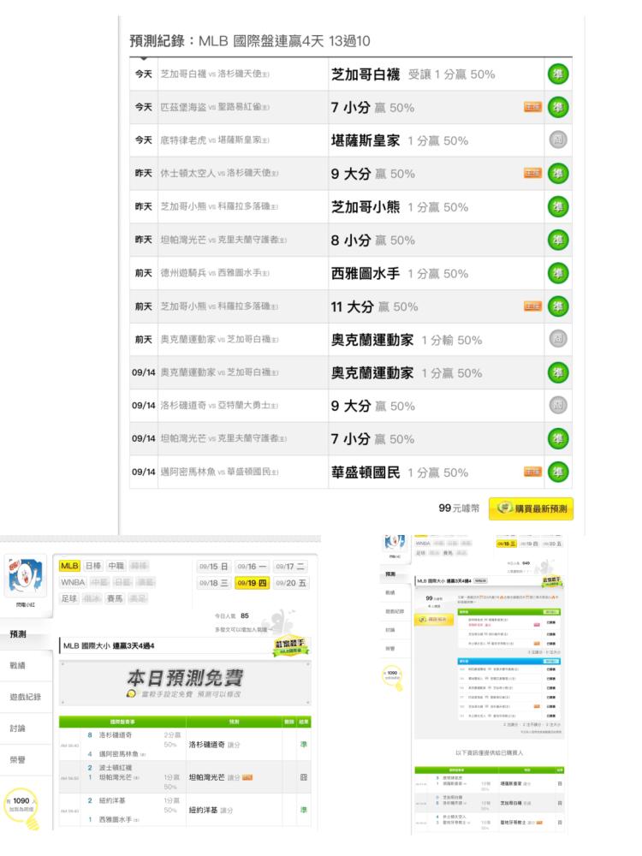This screenshot has height=856, width=642.
Task: Click green 準 badge on 西雅圖水手 row
Action: click(x=558, y=273)
